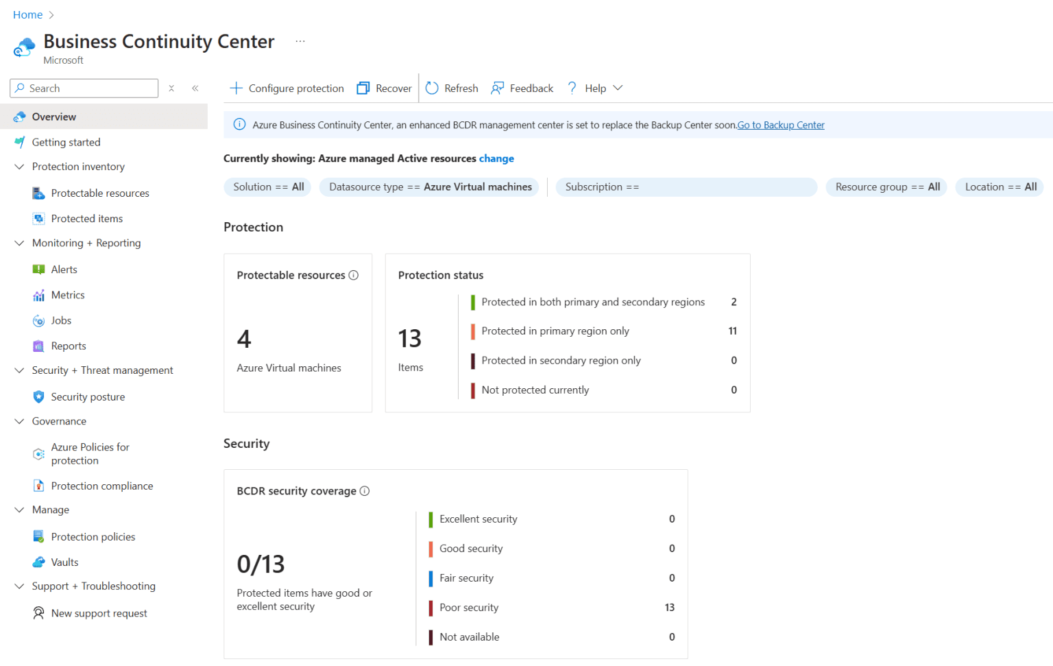Viewport: 1053px width, 666px height.
Task: Collapse the left navigation pane
Action: pos(195,88)
